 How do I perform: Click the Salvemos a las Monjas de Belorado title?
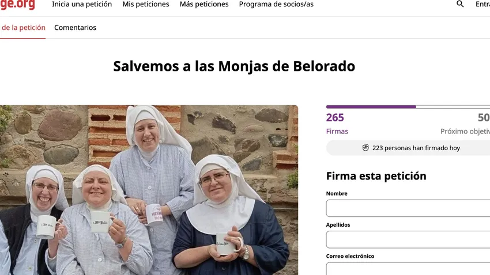click(234, 66)
